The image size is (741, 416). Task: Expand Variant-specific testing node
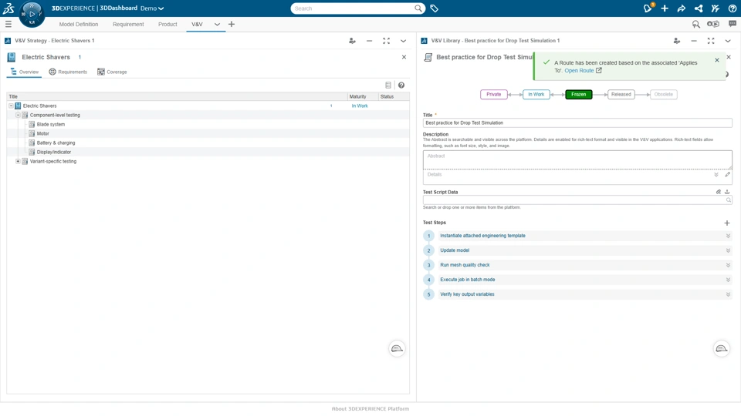tap(18, 161)
